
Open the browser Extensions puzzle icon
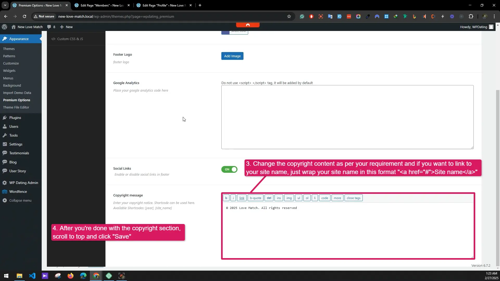point(471,16)
